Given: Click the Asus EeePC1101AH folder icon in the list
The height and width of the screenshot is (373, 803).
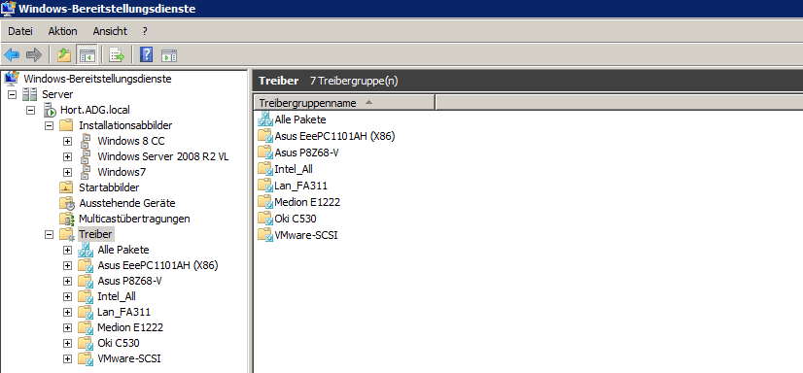Looking at the screenshot, I should pos(265,136).
